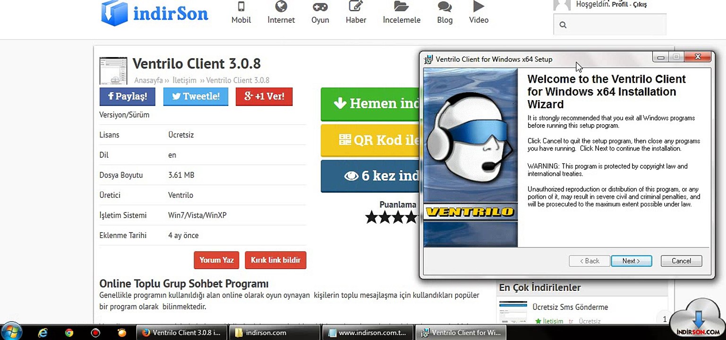726x340 pixels.
Task: Click the red record icon in the taskbar
Action: pyautogui.click(x=95, y=332)
